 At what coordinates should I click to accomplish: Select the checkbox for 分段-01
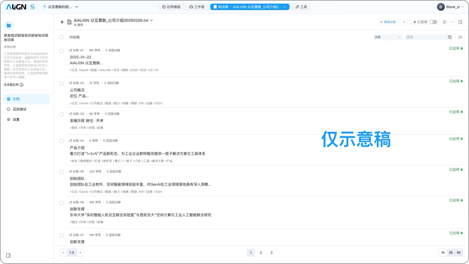pos(61,51)
